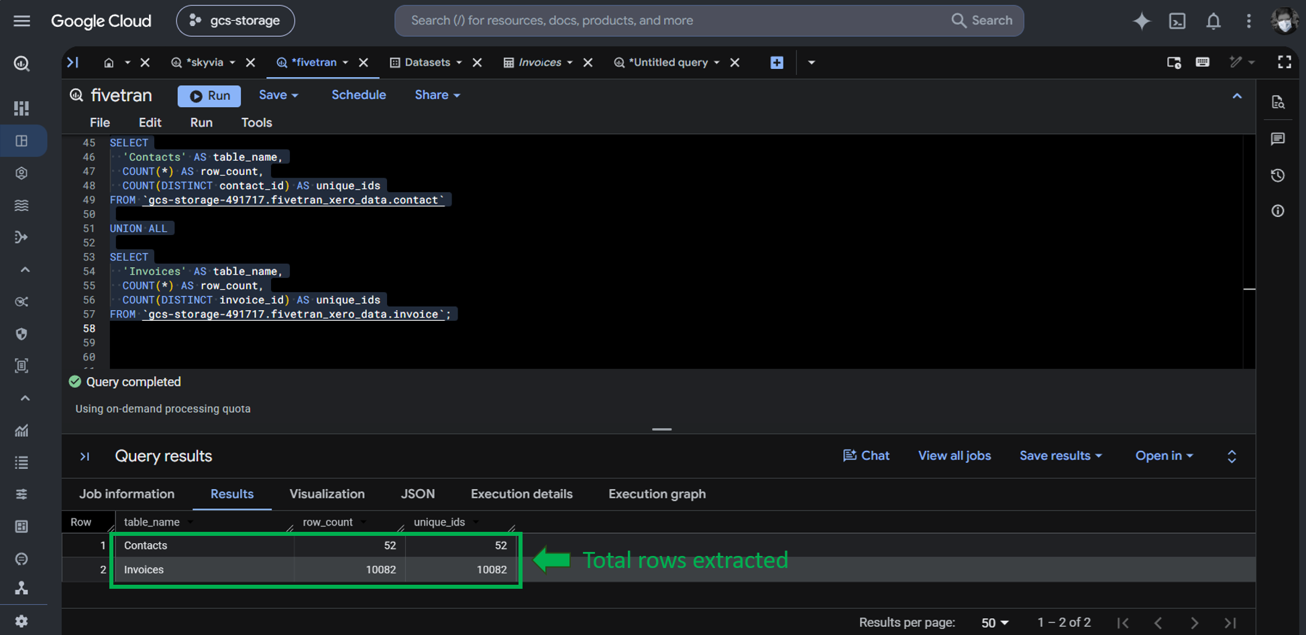
Task: Open settings gear in left sidebar
Action: tap(21, 621)
